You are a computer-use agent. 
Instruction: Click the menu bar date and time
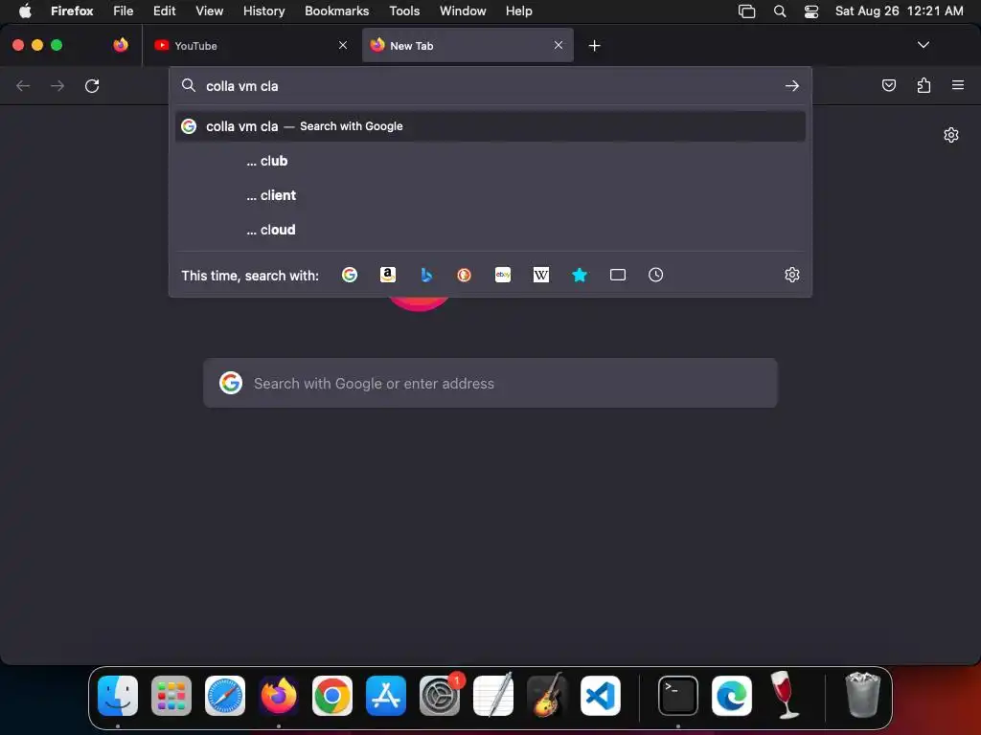coord(899,11)
